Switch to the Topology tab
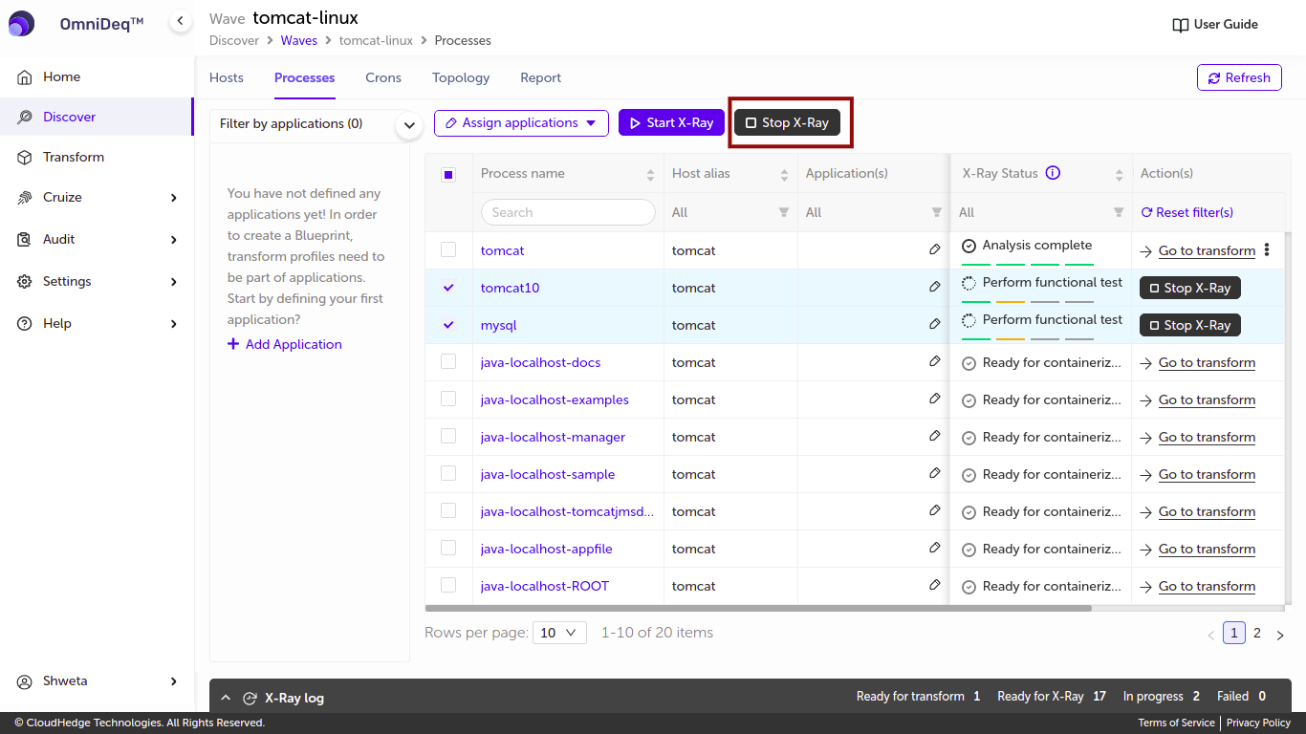Viewport: 1306px width, 734px height. (x=460, y=77)
